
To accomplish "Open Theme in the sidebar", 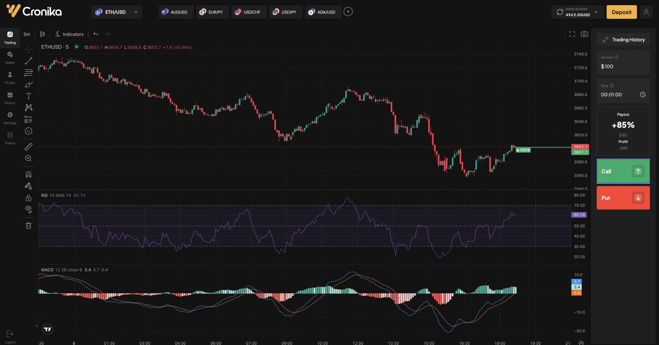I will pos(10,138).
